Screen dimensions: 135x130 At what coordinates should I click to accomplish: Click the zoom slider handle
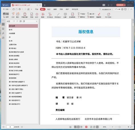point(120,127)
